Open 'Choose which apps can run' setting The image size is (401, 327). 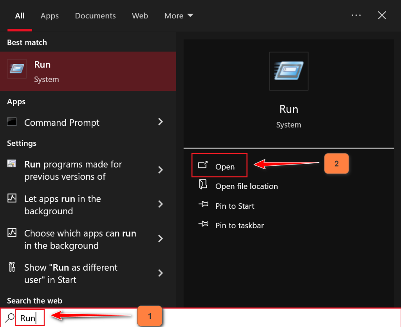point(80,239)
